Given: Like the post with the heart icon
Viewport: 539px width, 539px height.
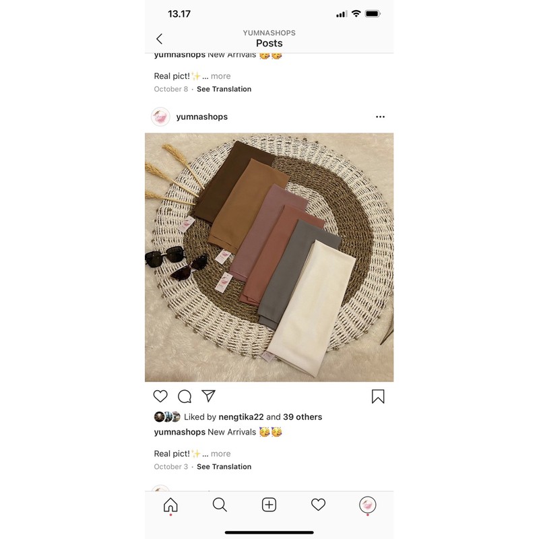Looking at the screenshot, I should [160, 396].
